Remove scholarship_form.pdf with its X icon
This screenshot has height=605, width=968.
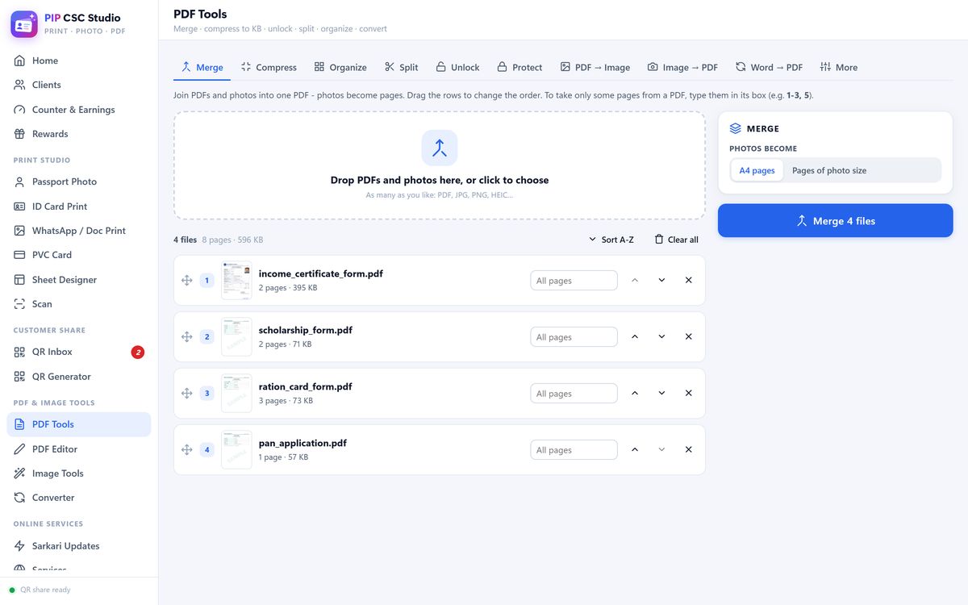(x=688, y=336)
